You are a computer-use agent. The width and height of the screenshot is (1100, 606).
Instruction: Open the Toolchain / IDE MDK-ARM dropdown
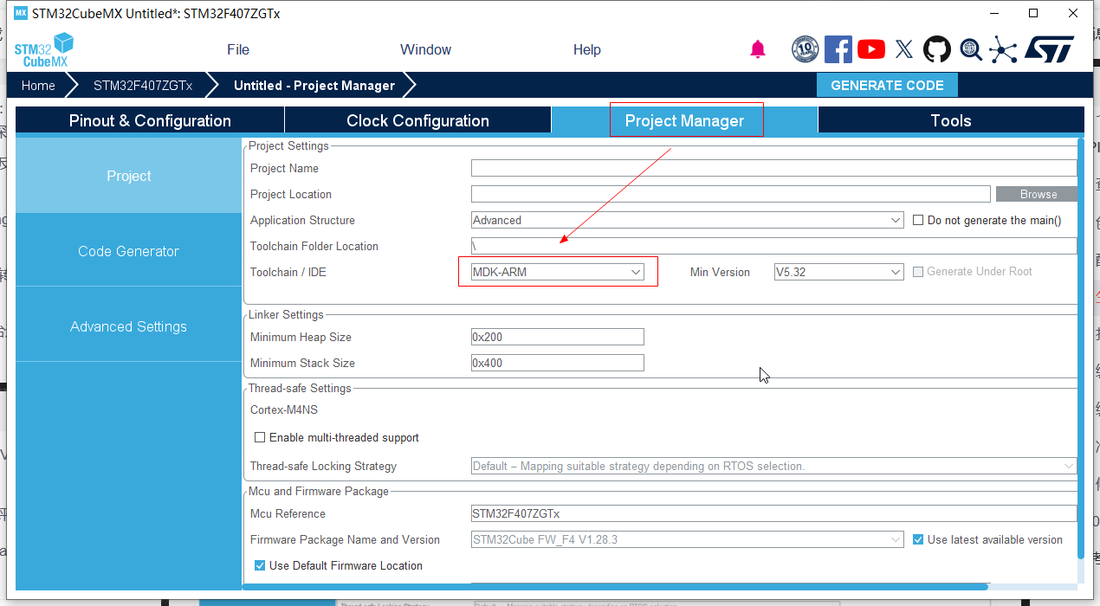click(x=558, y=272)
